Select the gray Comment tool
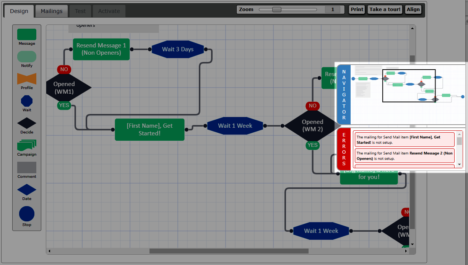The width and height of the screenshot is (468, 265). click(27, 167)
